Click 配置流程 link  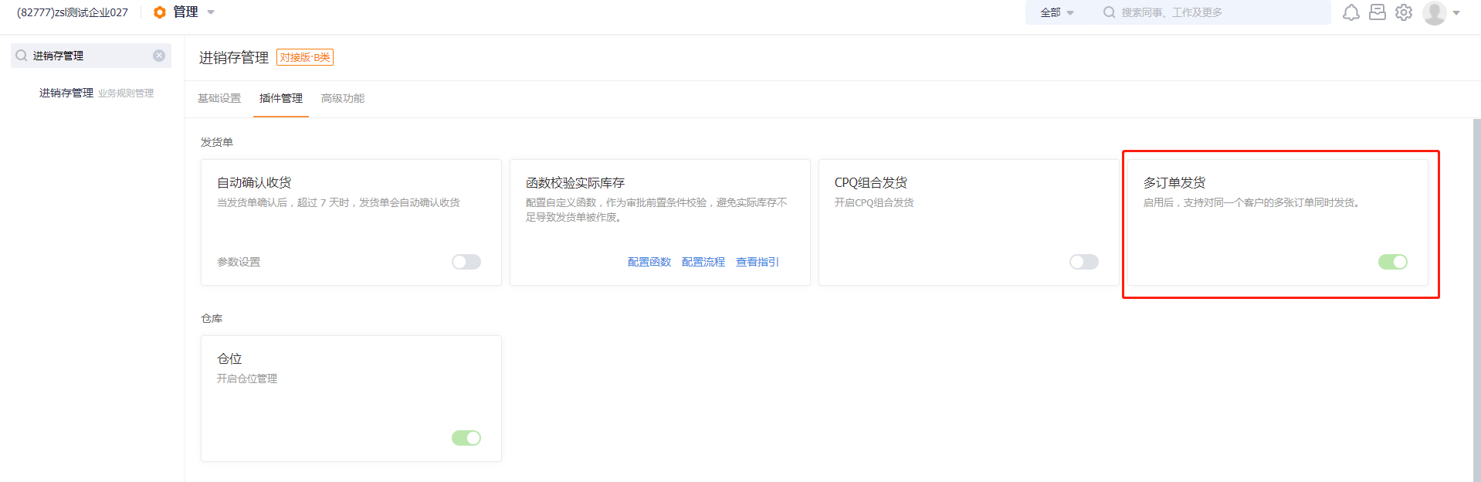click(703, 262)
